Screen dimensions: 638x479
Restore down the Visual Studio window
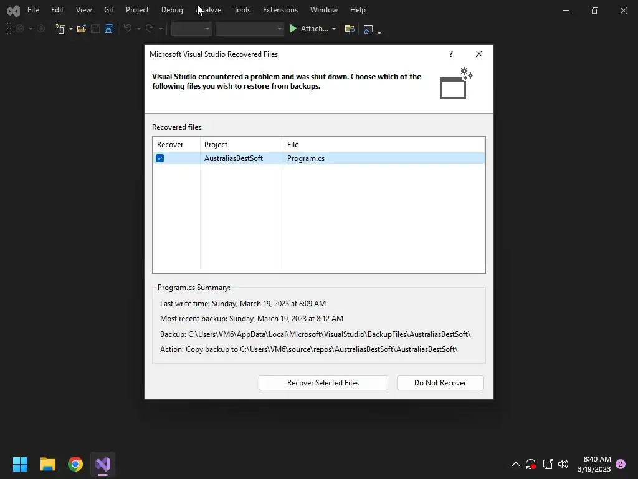[595, 11]
